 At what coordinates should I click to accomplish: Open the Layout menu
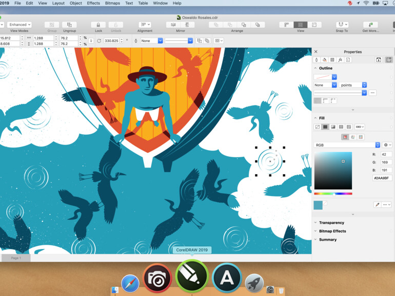[58, 3]
